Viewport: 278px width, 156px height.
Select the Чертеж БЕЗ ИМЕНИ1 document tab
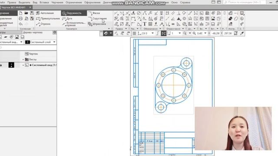(13, 7)
